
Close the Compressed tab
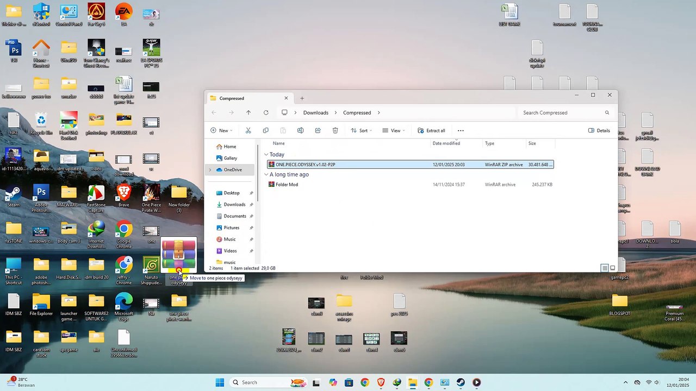pos(286,98)
